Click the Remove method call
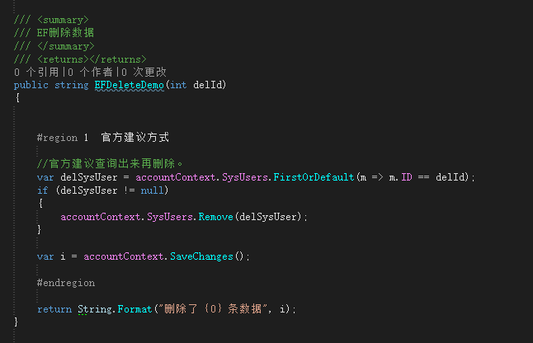 coord(215,217)
